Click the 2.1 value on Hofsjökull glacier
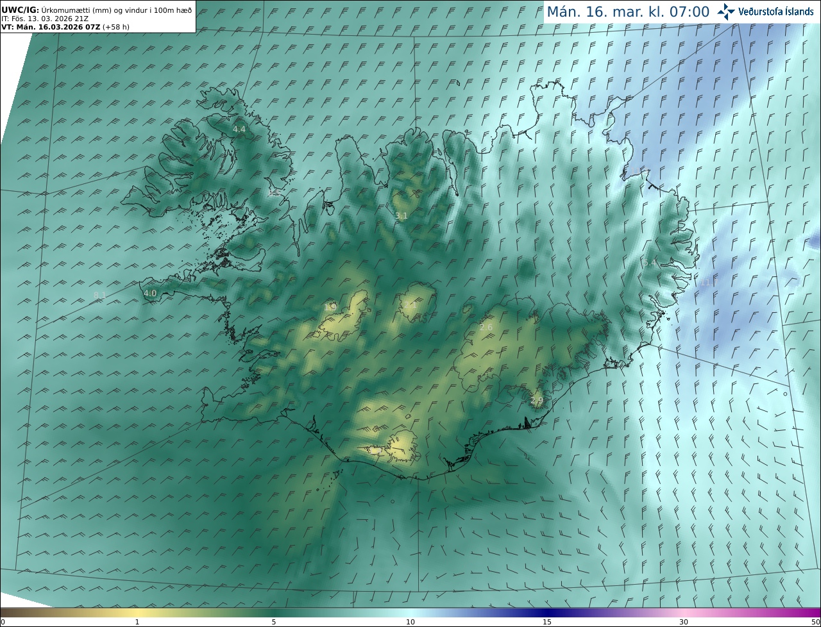The height and width of the screenshot is (627, 821). (410, 306)
